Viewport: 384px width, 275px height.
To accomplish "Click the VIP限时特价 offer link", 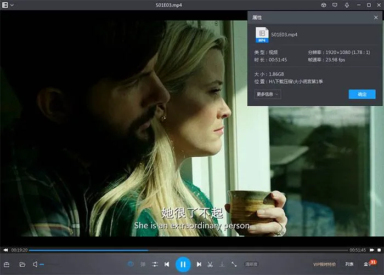I will pos(325,264).
